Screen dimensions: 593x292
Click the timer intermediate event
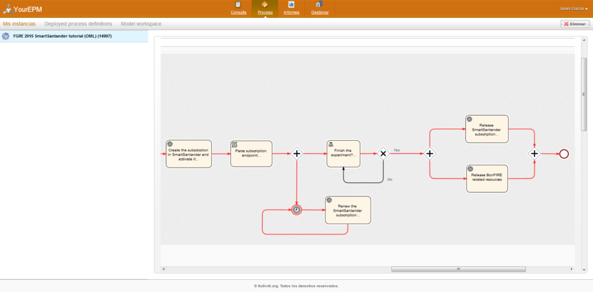pos(297,210)
